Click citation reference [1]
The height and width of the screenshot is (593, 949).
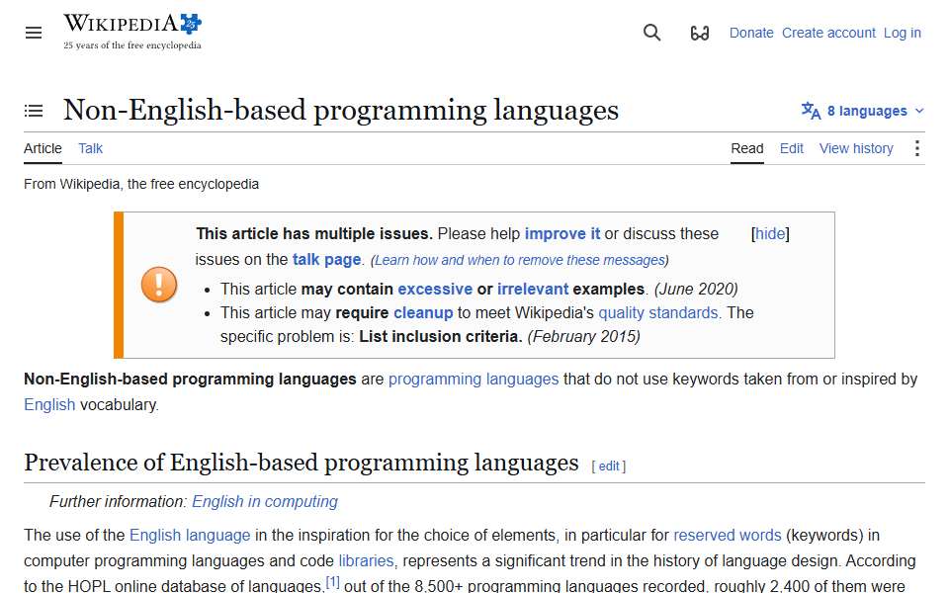point(332,582)
